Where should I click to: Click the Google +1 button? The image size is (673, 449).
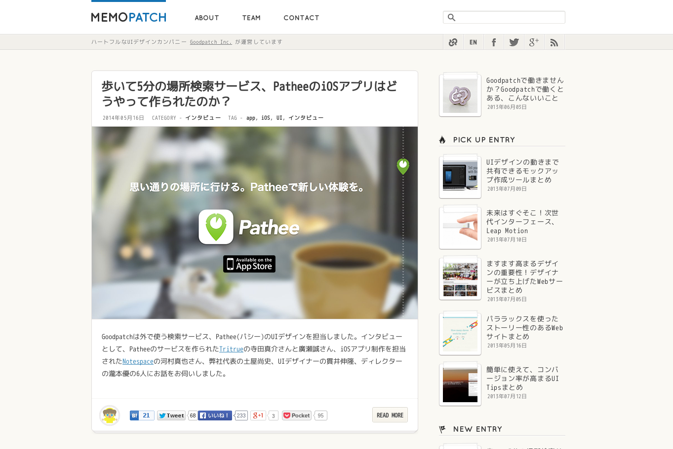click(258, 415)
